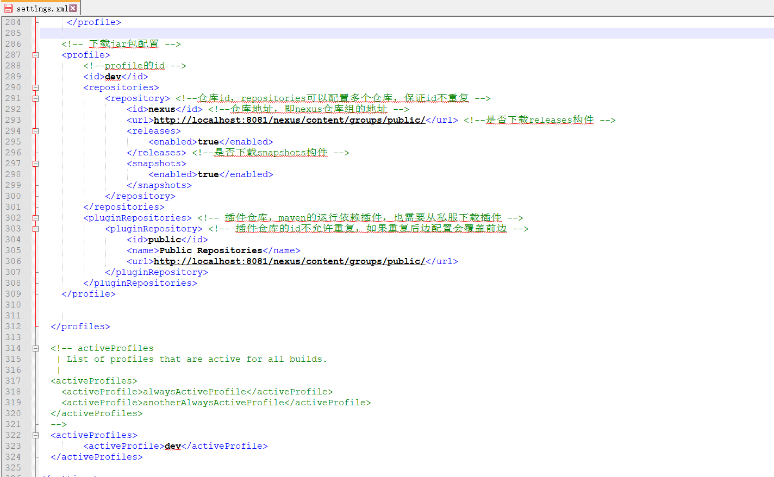Screen dimensions: 774x477
Task: Click the enabled true text on line 298
Action: tap(208, 174)
